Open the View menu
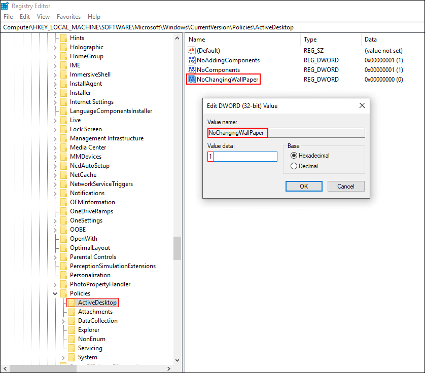 tap(44, 17)
